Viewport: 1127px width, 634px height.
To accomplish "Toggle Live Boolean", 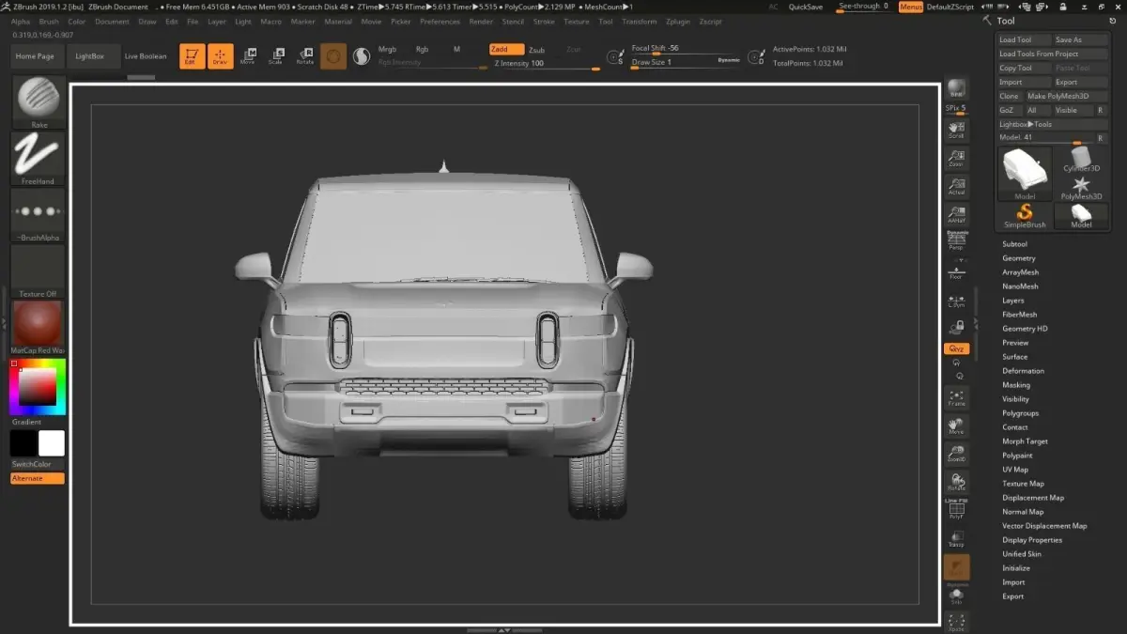I will (x=146, y=56).
